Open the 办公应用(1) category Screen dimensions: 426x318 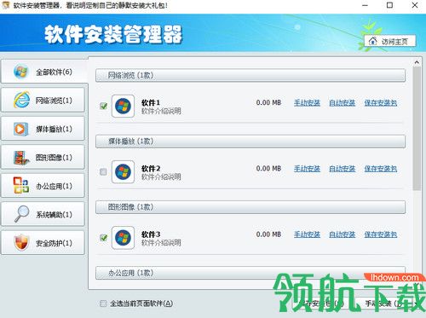43,186
